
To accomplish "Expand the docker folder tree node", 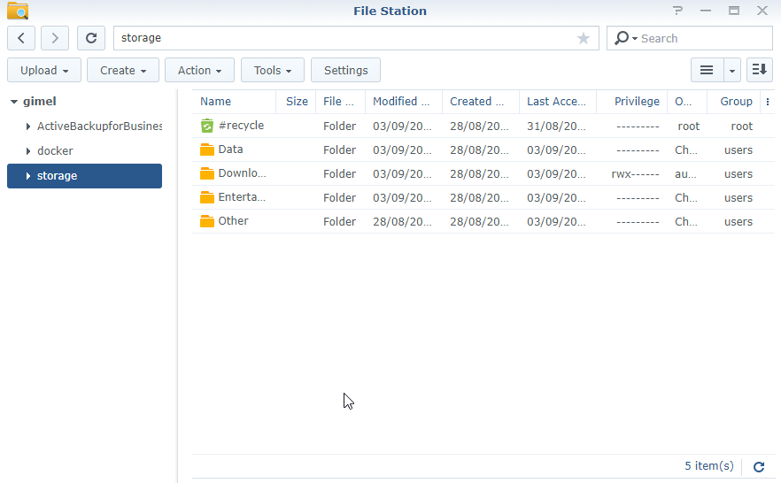I will [x=29, y=151].
